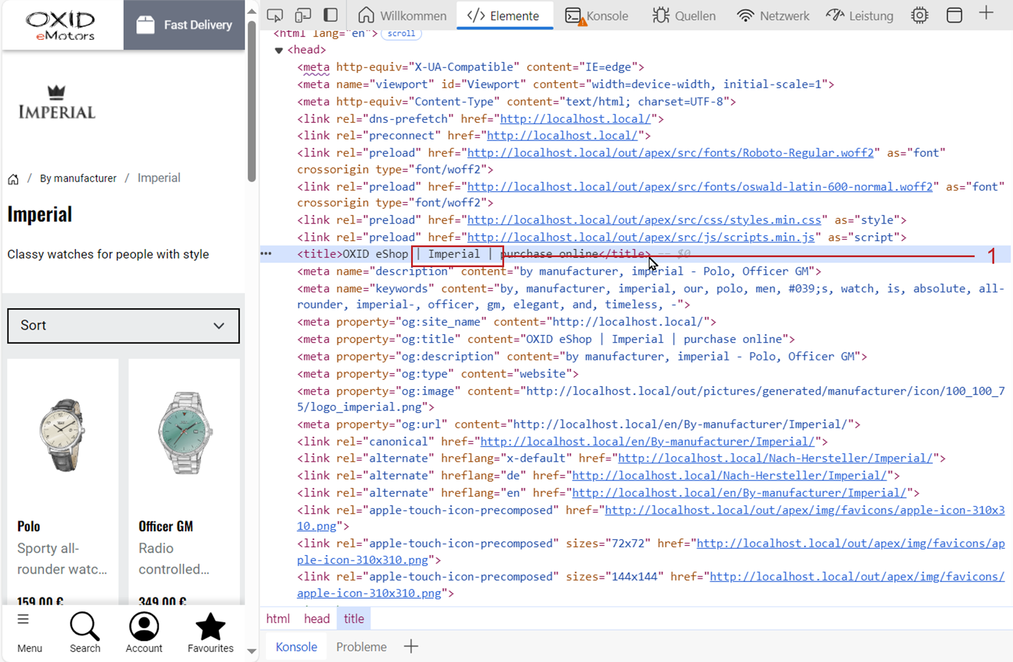Viewport: 1013px width, 662px height.
Task: Select the title element row
Action: point(635,254)
